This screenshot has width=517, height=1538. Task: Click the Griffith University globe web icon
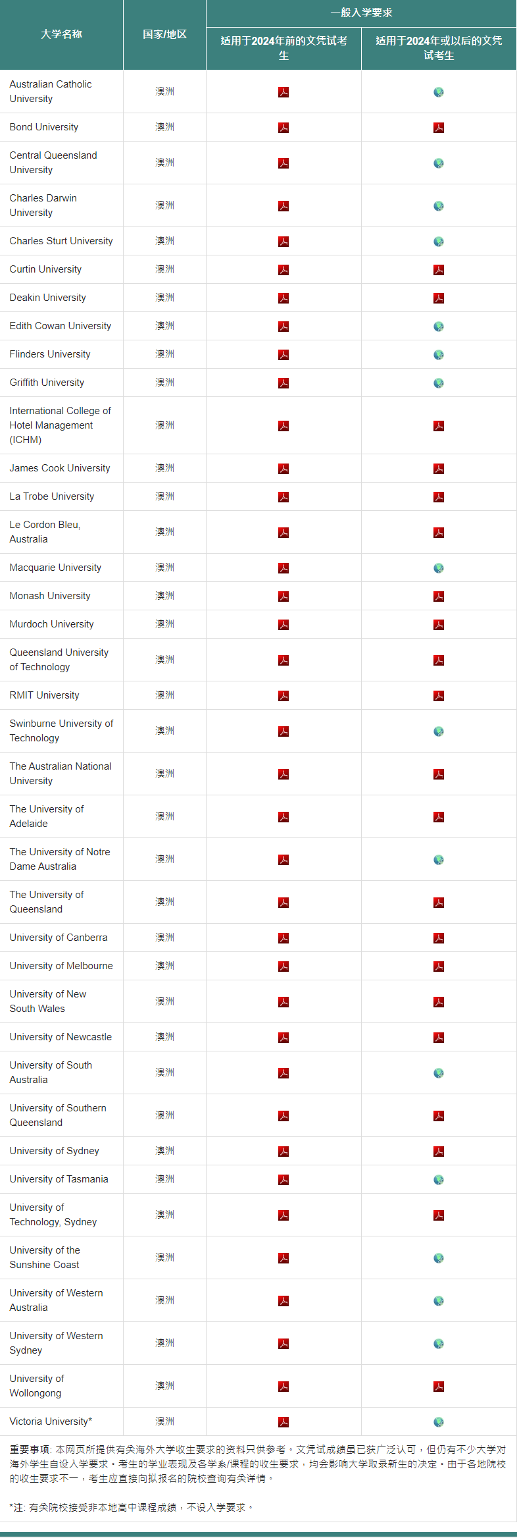[439, 383]
